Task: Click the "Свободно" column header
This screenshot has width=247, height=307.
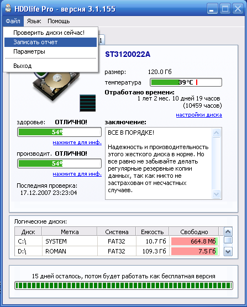Action: pyautogui.click(x=194, y=232)
